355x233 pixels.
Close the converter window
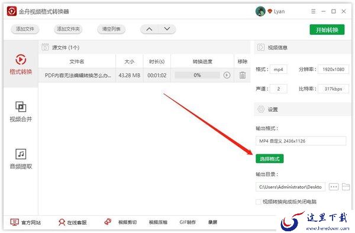coord(344,11)
